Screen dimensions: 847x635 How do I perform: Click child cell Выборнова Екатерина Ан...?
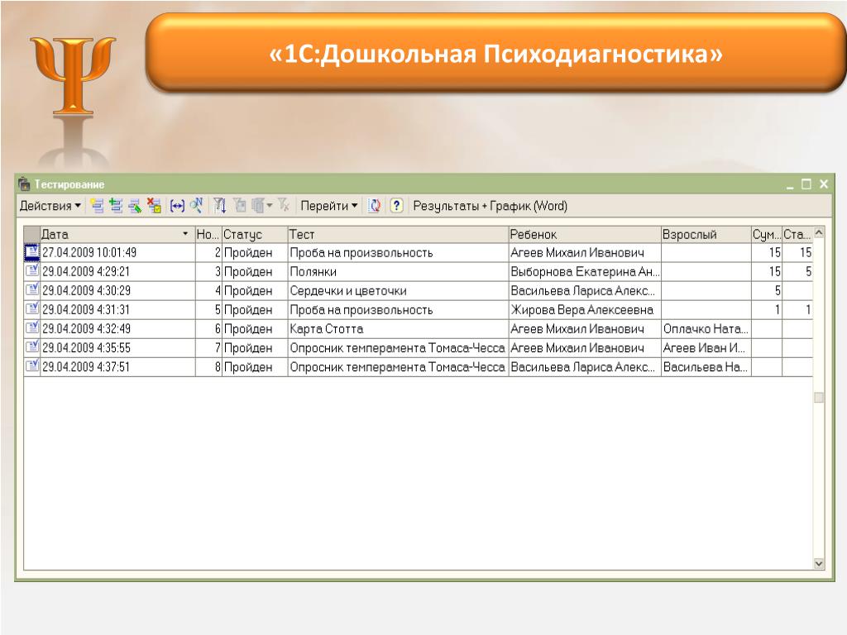tap(585, 271)
